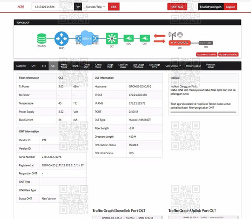Open the Usage PCRF tab

coord(110,66)
